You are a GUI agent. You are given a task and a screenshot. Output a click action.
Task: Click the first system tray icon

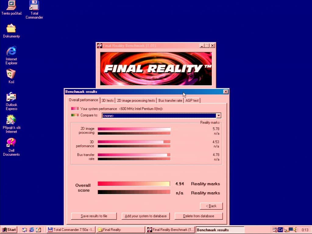pos(275,230)
